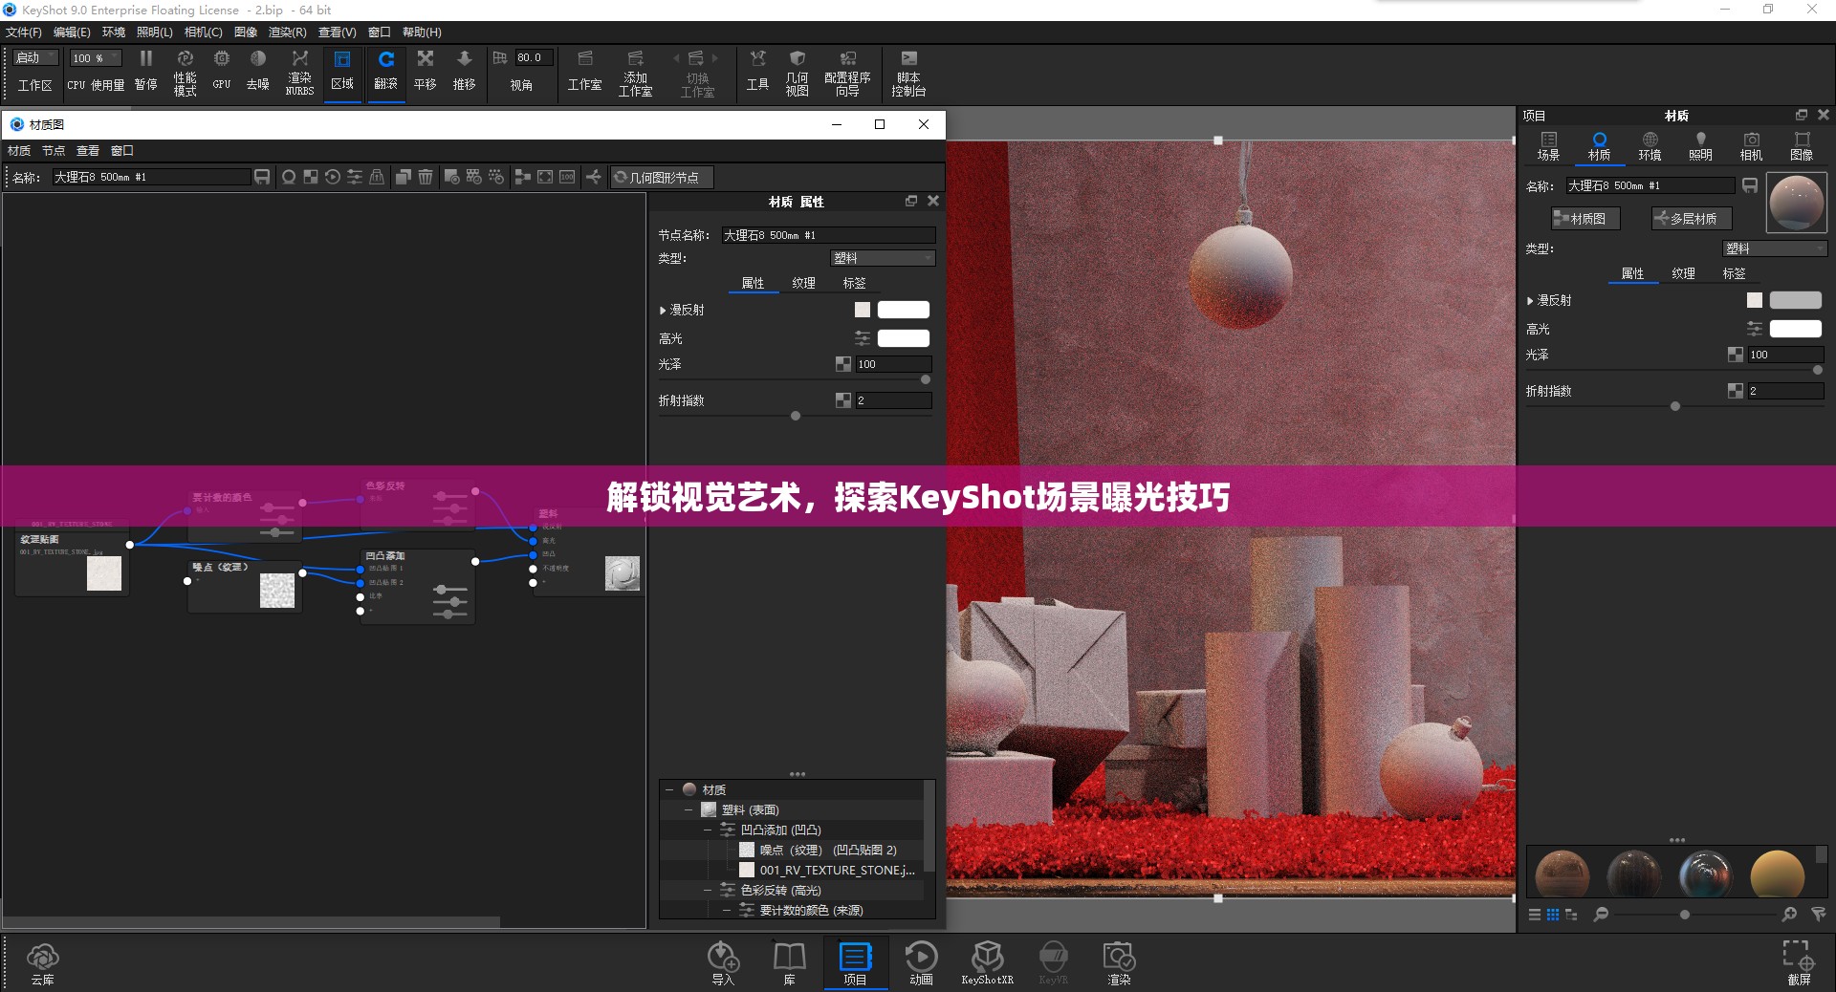
Task: Click 导入 import icon in bottom bar
Action: [x=723, y=962]
